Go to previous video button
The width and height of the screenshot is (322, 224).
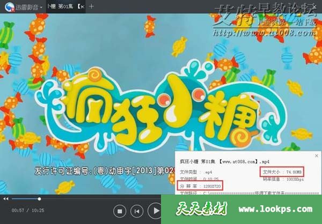137,211
